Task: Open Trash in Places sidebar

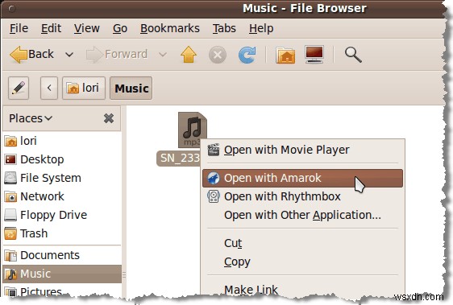Action: tap(62, 233)
